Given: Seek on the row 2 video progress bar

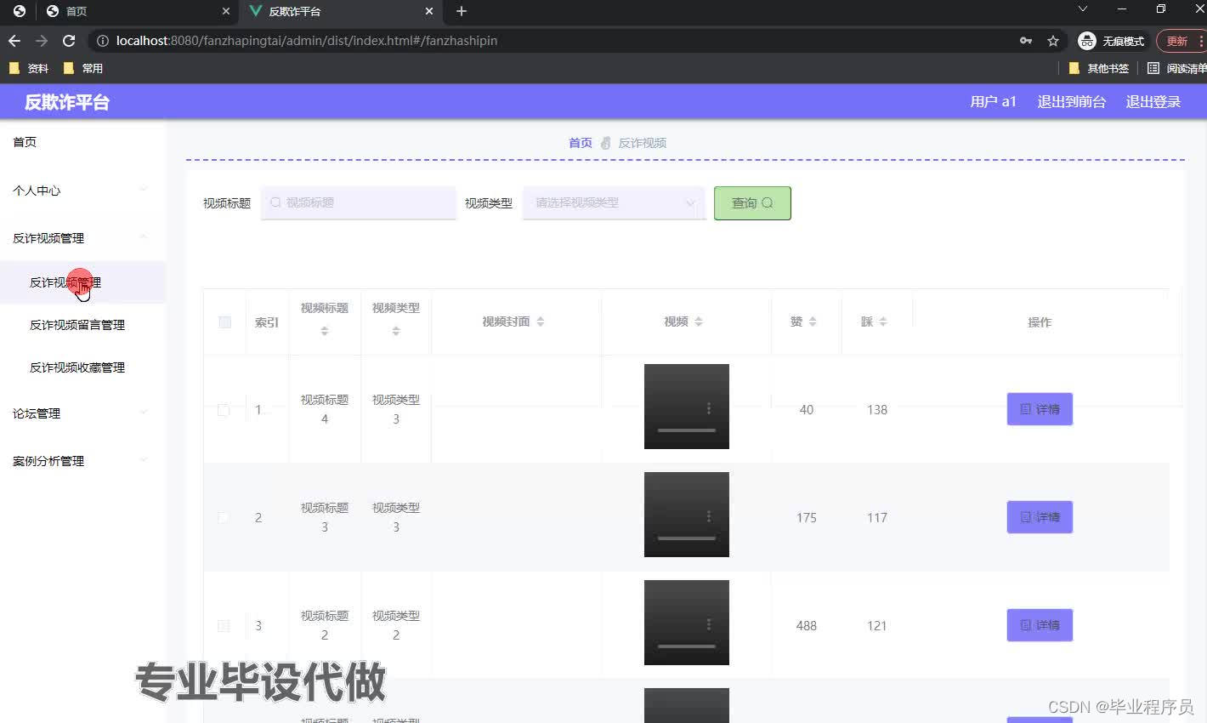Looking at the screenshot, I should click(687, 538).
